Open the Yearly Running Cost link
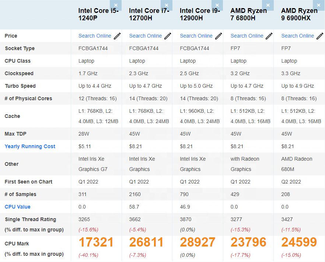 pos(30,146)
